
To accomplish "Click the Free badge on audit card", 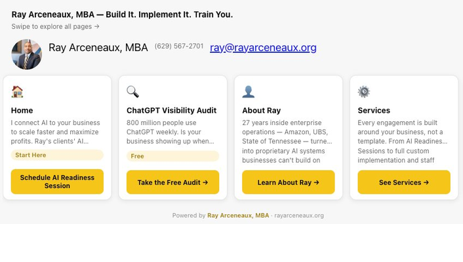I will (x=138, y=156).
